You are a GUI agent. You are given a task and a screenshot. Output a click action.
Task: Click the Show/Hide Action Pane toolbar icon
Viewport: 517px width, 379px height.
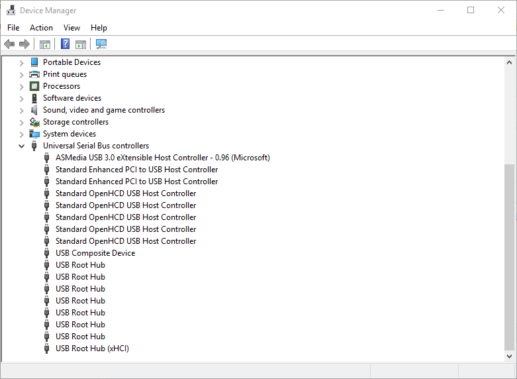click(81, 44)
